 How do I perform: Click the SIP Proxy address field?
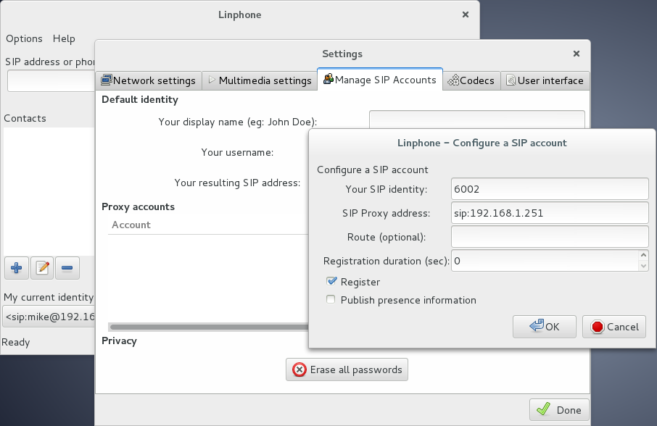[x=549, y=212]
